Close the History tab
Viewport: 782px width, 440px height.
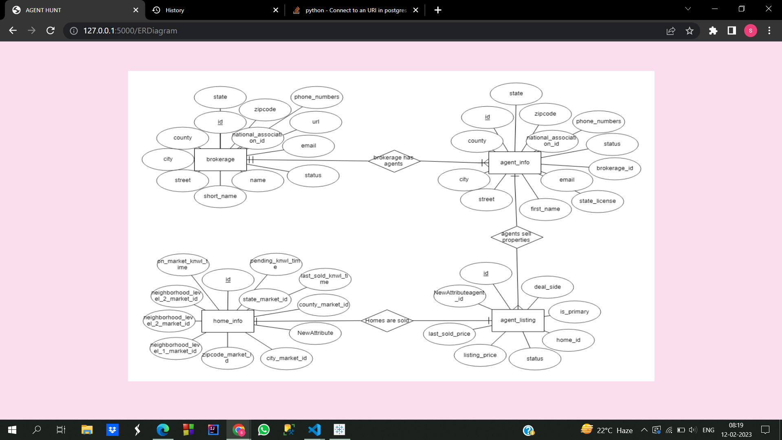click(276, 10)
